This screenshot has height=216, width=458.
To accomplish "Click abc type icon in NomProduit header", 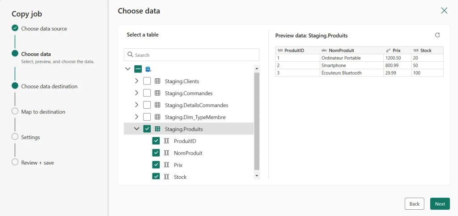I will coord(324,50).
